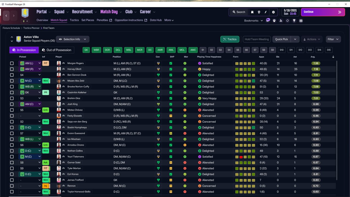Open the globe icon in top toolbar

tap(259, 12)
